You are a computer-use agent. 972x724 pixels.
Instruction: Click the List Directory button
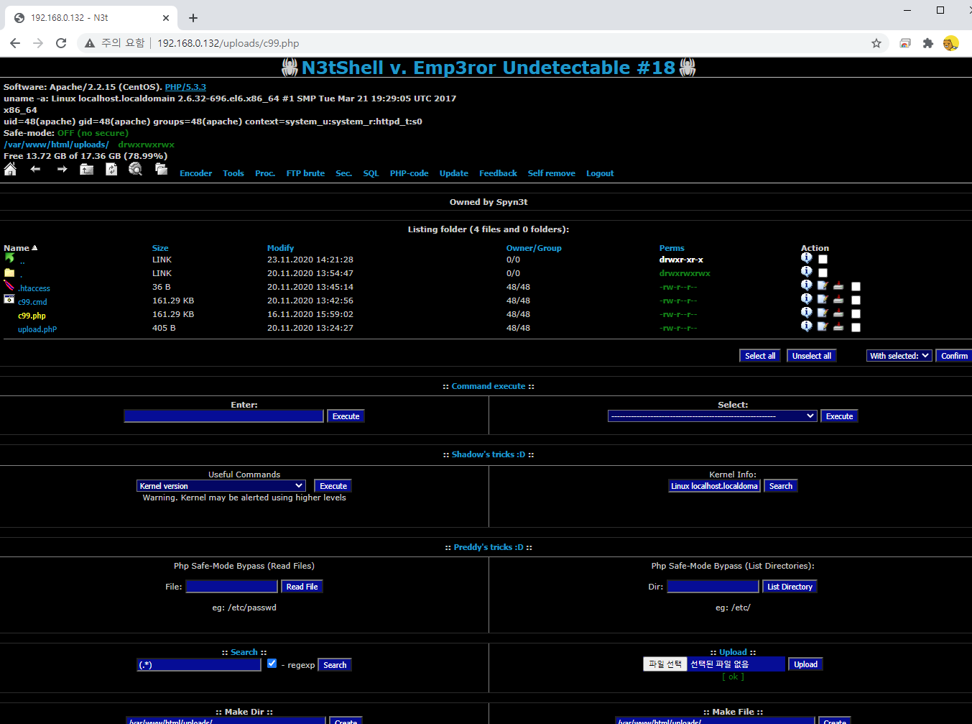pyautogui.click(x=790, y=587)
